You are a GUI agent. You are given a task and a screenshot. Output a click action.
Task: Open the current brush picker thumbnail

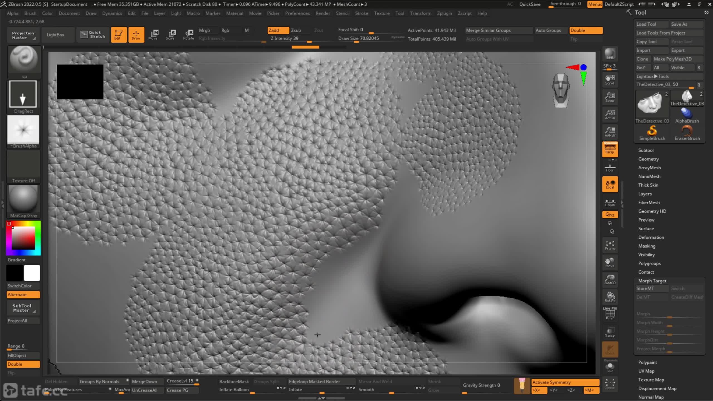coord(24,62)
